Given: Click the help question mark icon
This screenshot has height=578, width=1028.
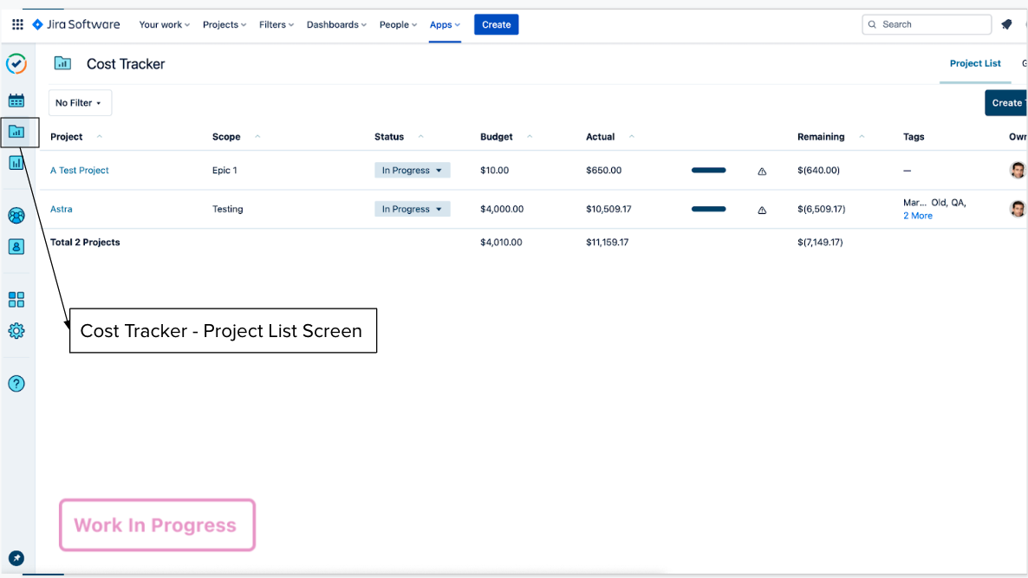Looking at the screenshot, I should tap(16, 384).
